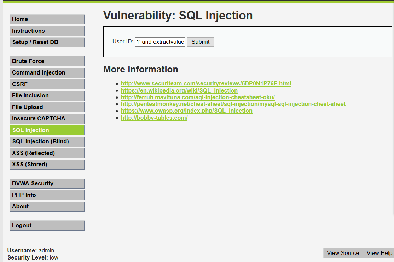Go to the Instructions page
The width and height of the screenshot is (394, 262).
click(x=47, y=31)
